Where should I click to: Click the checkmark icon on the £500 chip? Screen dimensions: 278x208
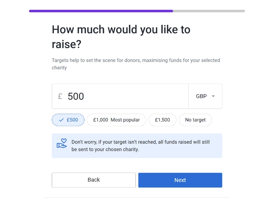pyautogui.click(x=61, y=120)
